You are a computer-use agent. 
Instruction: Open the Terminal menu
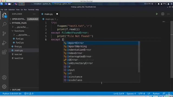pyautogui.click(x=31, y=10)
